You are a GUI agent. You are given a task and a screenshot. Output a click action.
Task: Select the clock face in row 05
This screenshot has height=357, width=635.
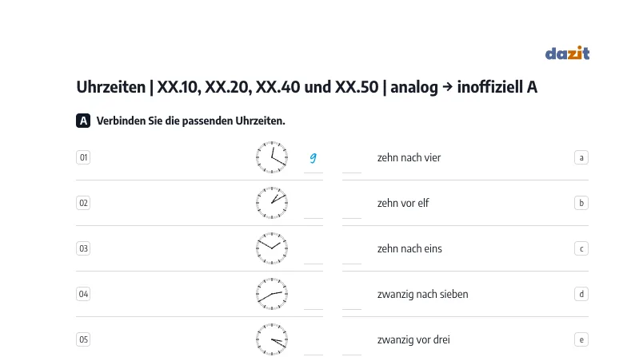click(x=272, y=339)
